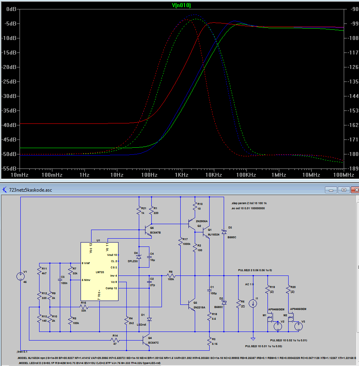Click the 723netz5kaskode.asc window title
Image resolution: width=359 pixels, height=366 pixels.
click(31, 190)
